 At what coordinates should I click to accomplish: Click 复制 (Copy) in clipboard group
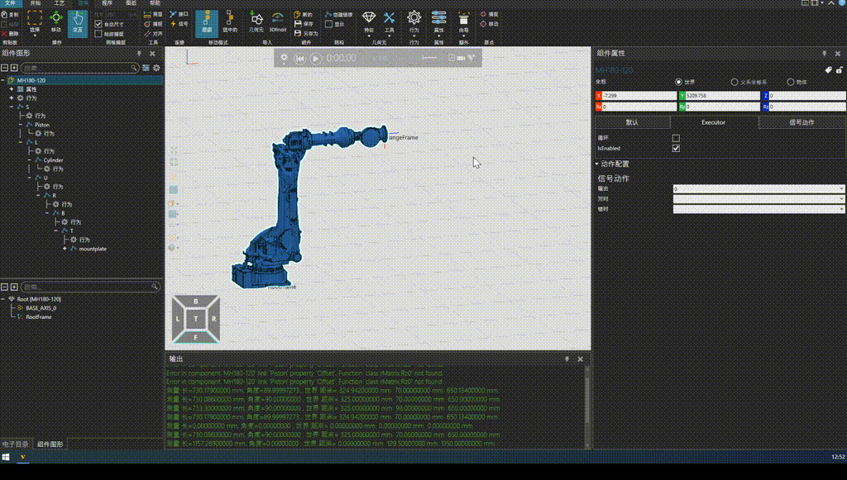pyautogui.click(x=10, y=15)
